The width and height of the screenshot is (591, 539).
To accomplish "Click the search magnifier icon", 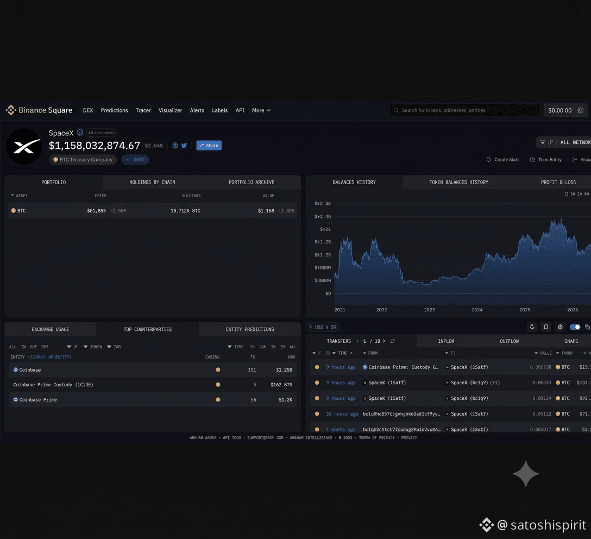I will coord(396,110).
